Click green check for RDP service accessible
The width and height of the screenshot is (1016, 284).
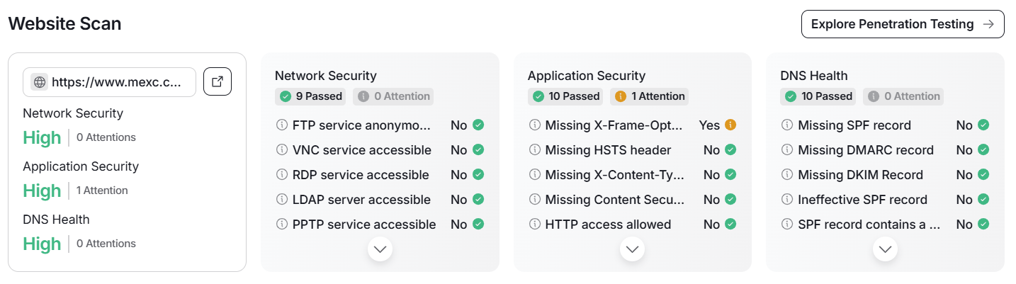click(478, 175)
